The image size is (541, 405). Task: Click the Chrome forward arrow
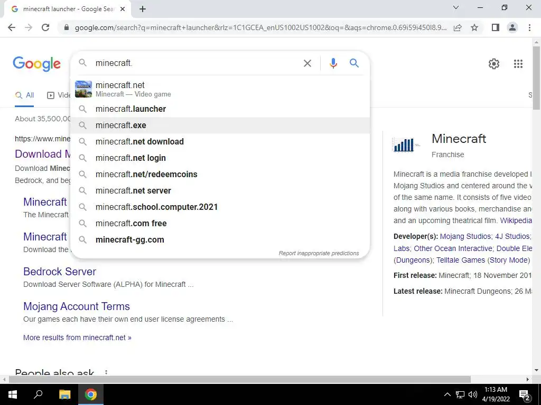(29, 27)
